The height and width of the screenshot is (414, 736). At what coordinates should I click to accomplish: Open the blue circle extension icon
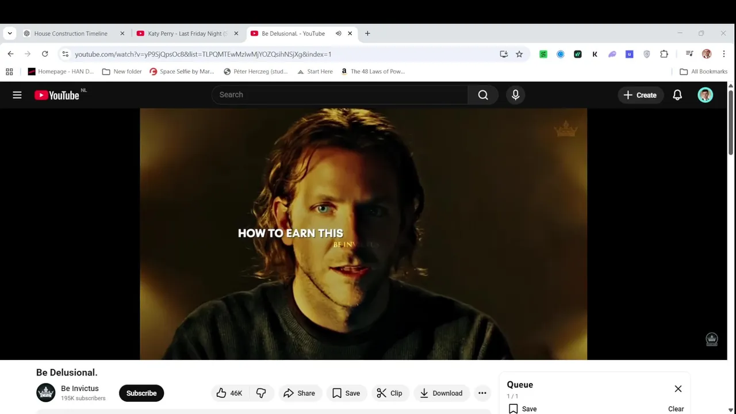pyautogui.click(x=561, y=54)
